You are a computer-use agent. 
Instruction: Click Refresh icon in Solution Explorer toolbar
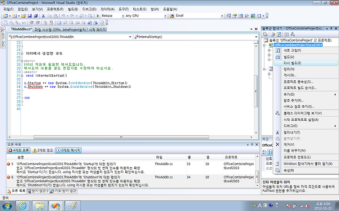click(x=279, y=34)
